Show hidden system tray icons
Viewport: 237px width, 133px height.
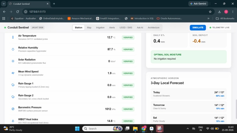(x=188, y=129)
